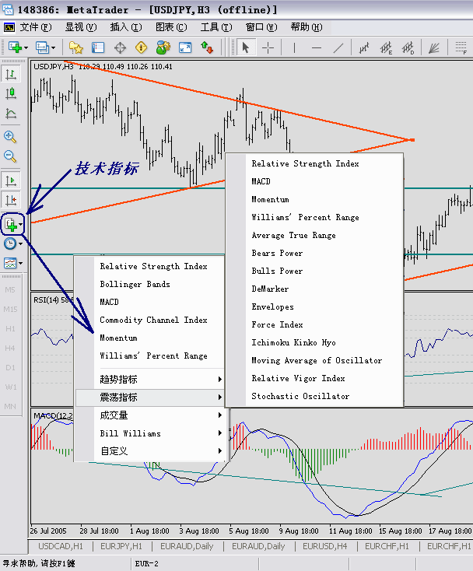Select the crosshair tool

[268, 47]
